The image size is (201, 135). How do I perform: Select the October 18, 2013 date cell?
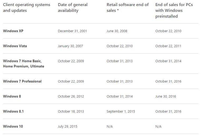(71, 111)
